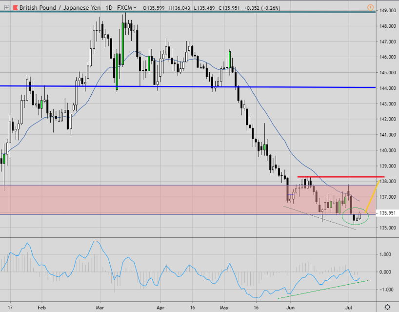Click the indicator scale 1.000 label

(385, 254)
